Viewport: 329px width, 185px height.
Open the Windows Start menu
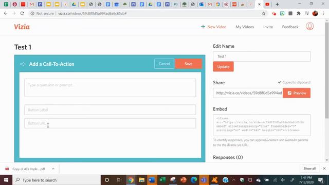pos(6,180)
